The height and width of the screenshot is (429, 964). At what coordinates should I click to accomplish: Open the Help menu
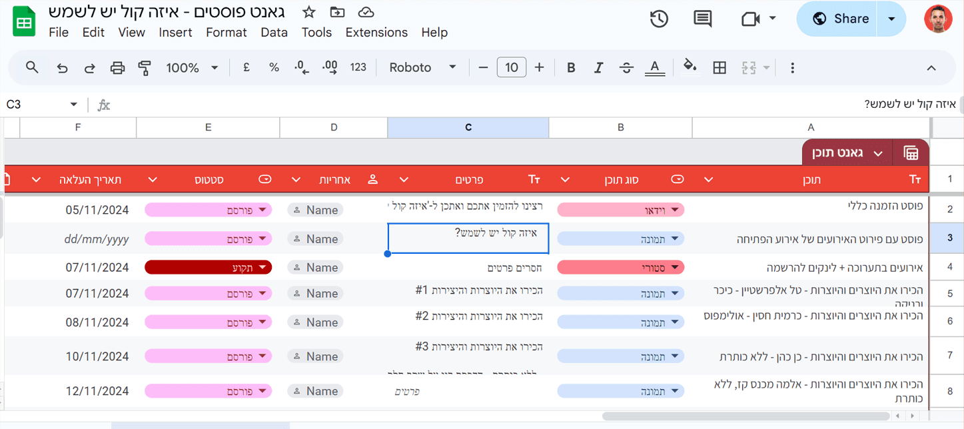pos(434,32)
